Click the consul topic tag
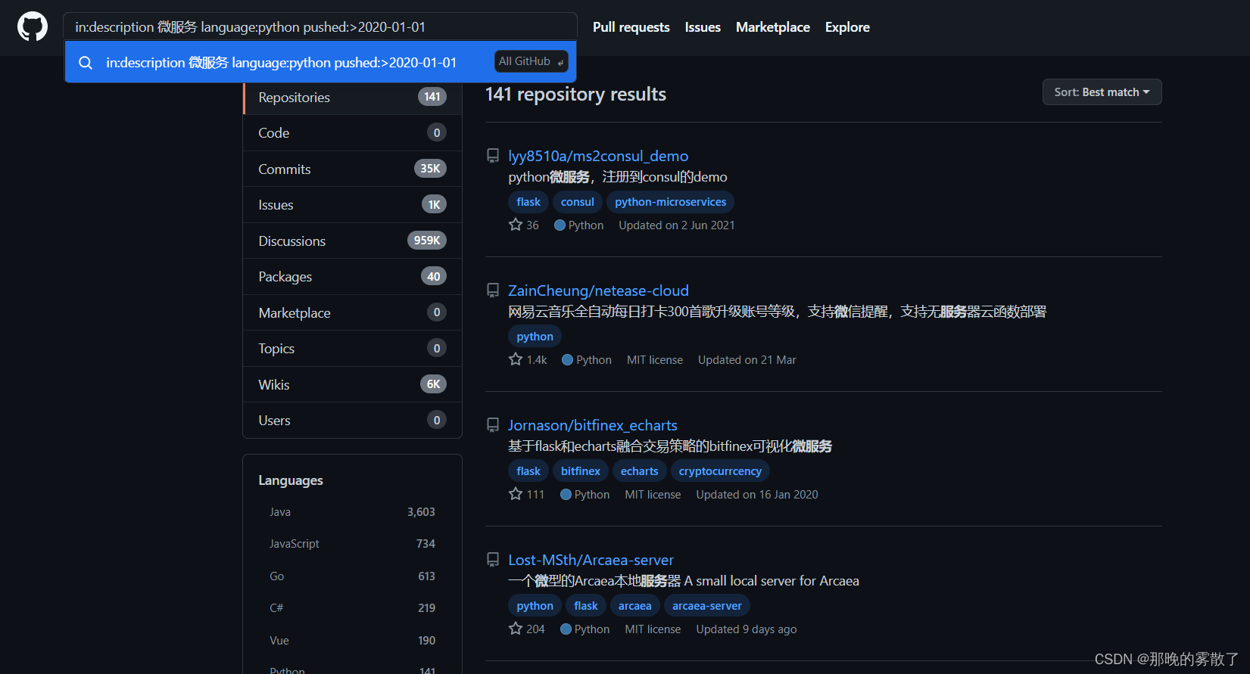Viewport: 1250px width, 674px height. tap(578, 202)
